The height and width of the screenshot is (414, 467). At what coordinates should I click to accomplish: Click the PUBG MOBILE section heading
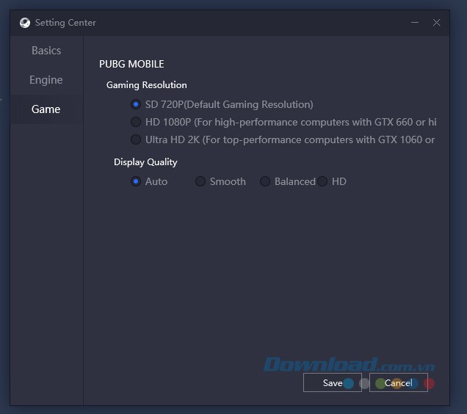[131, 65]
